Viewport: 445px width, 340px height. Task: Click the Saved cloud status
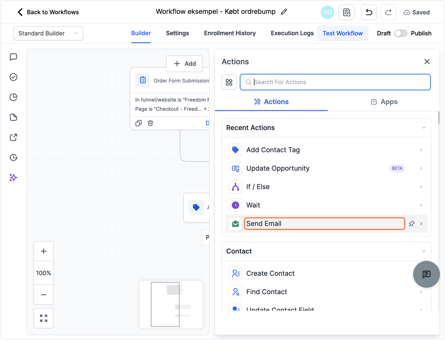point(416,12)
